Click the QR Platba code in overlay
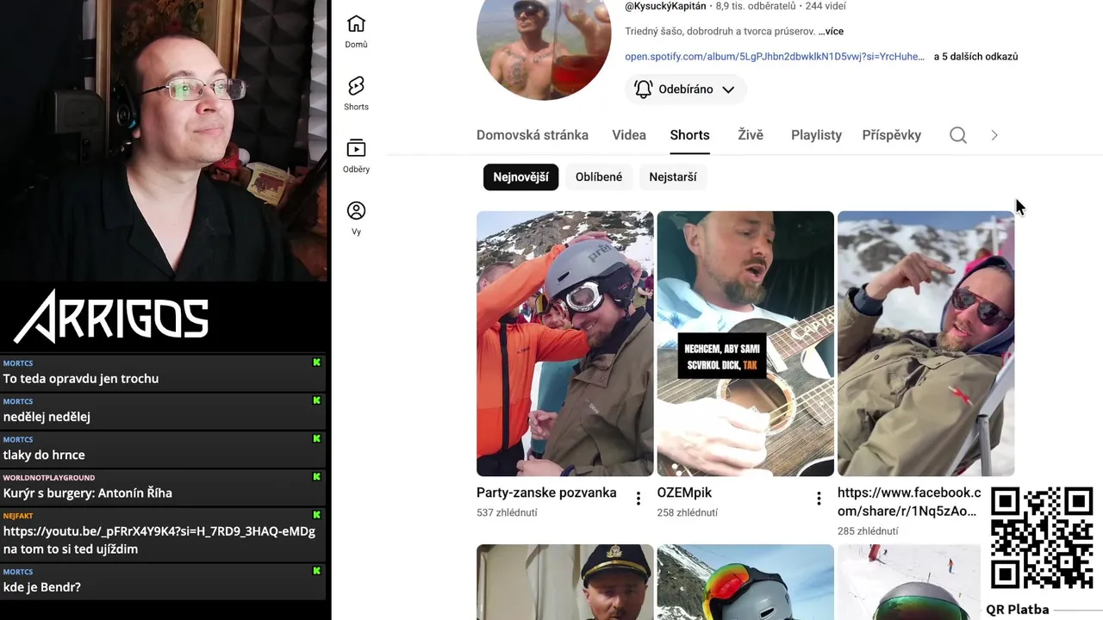 pyautogui.click(x=1042, y=538)
